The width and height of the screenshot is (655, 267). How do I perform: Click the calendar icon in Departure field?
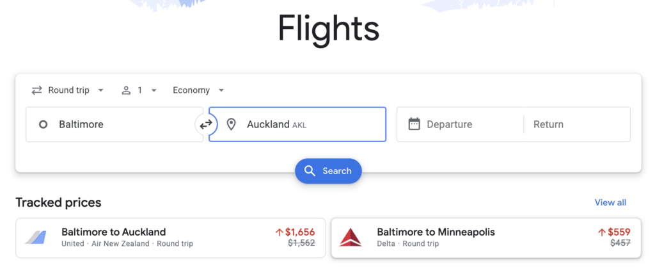414,124
